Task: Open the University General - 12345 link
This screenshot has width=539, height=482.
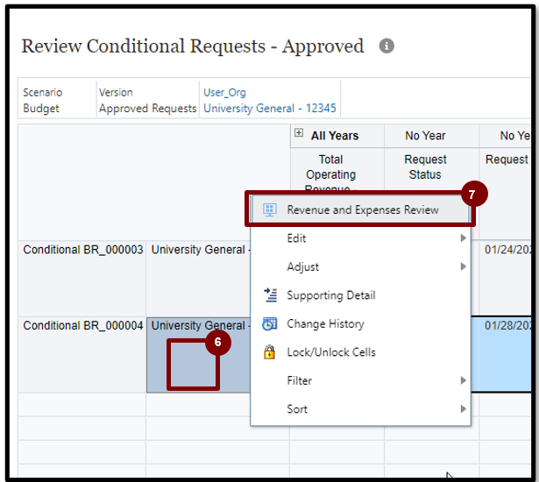Action: coord(269,109)
